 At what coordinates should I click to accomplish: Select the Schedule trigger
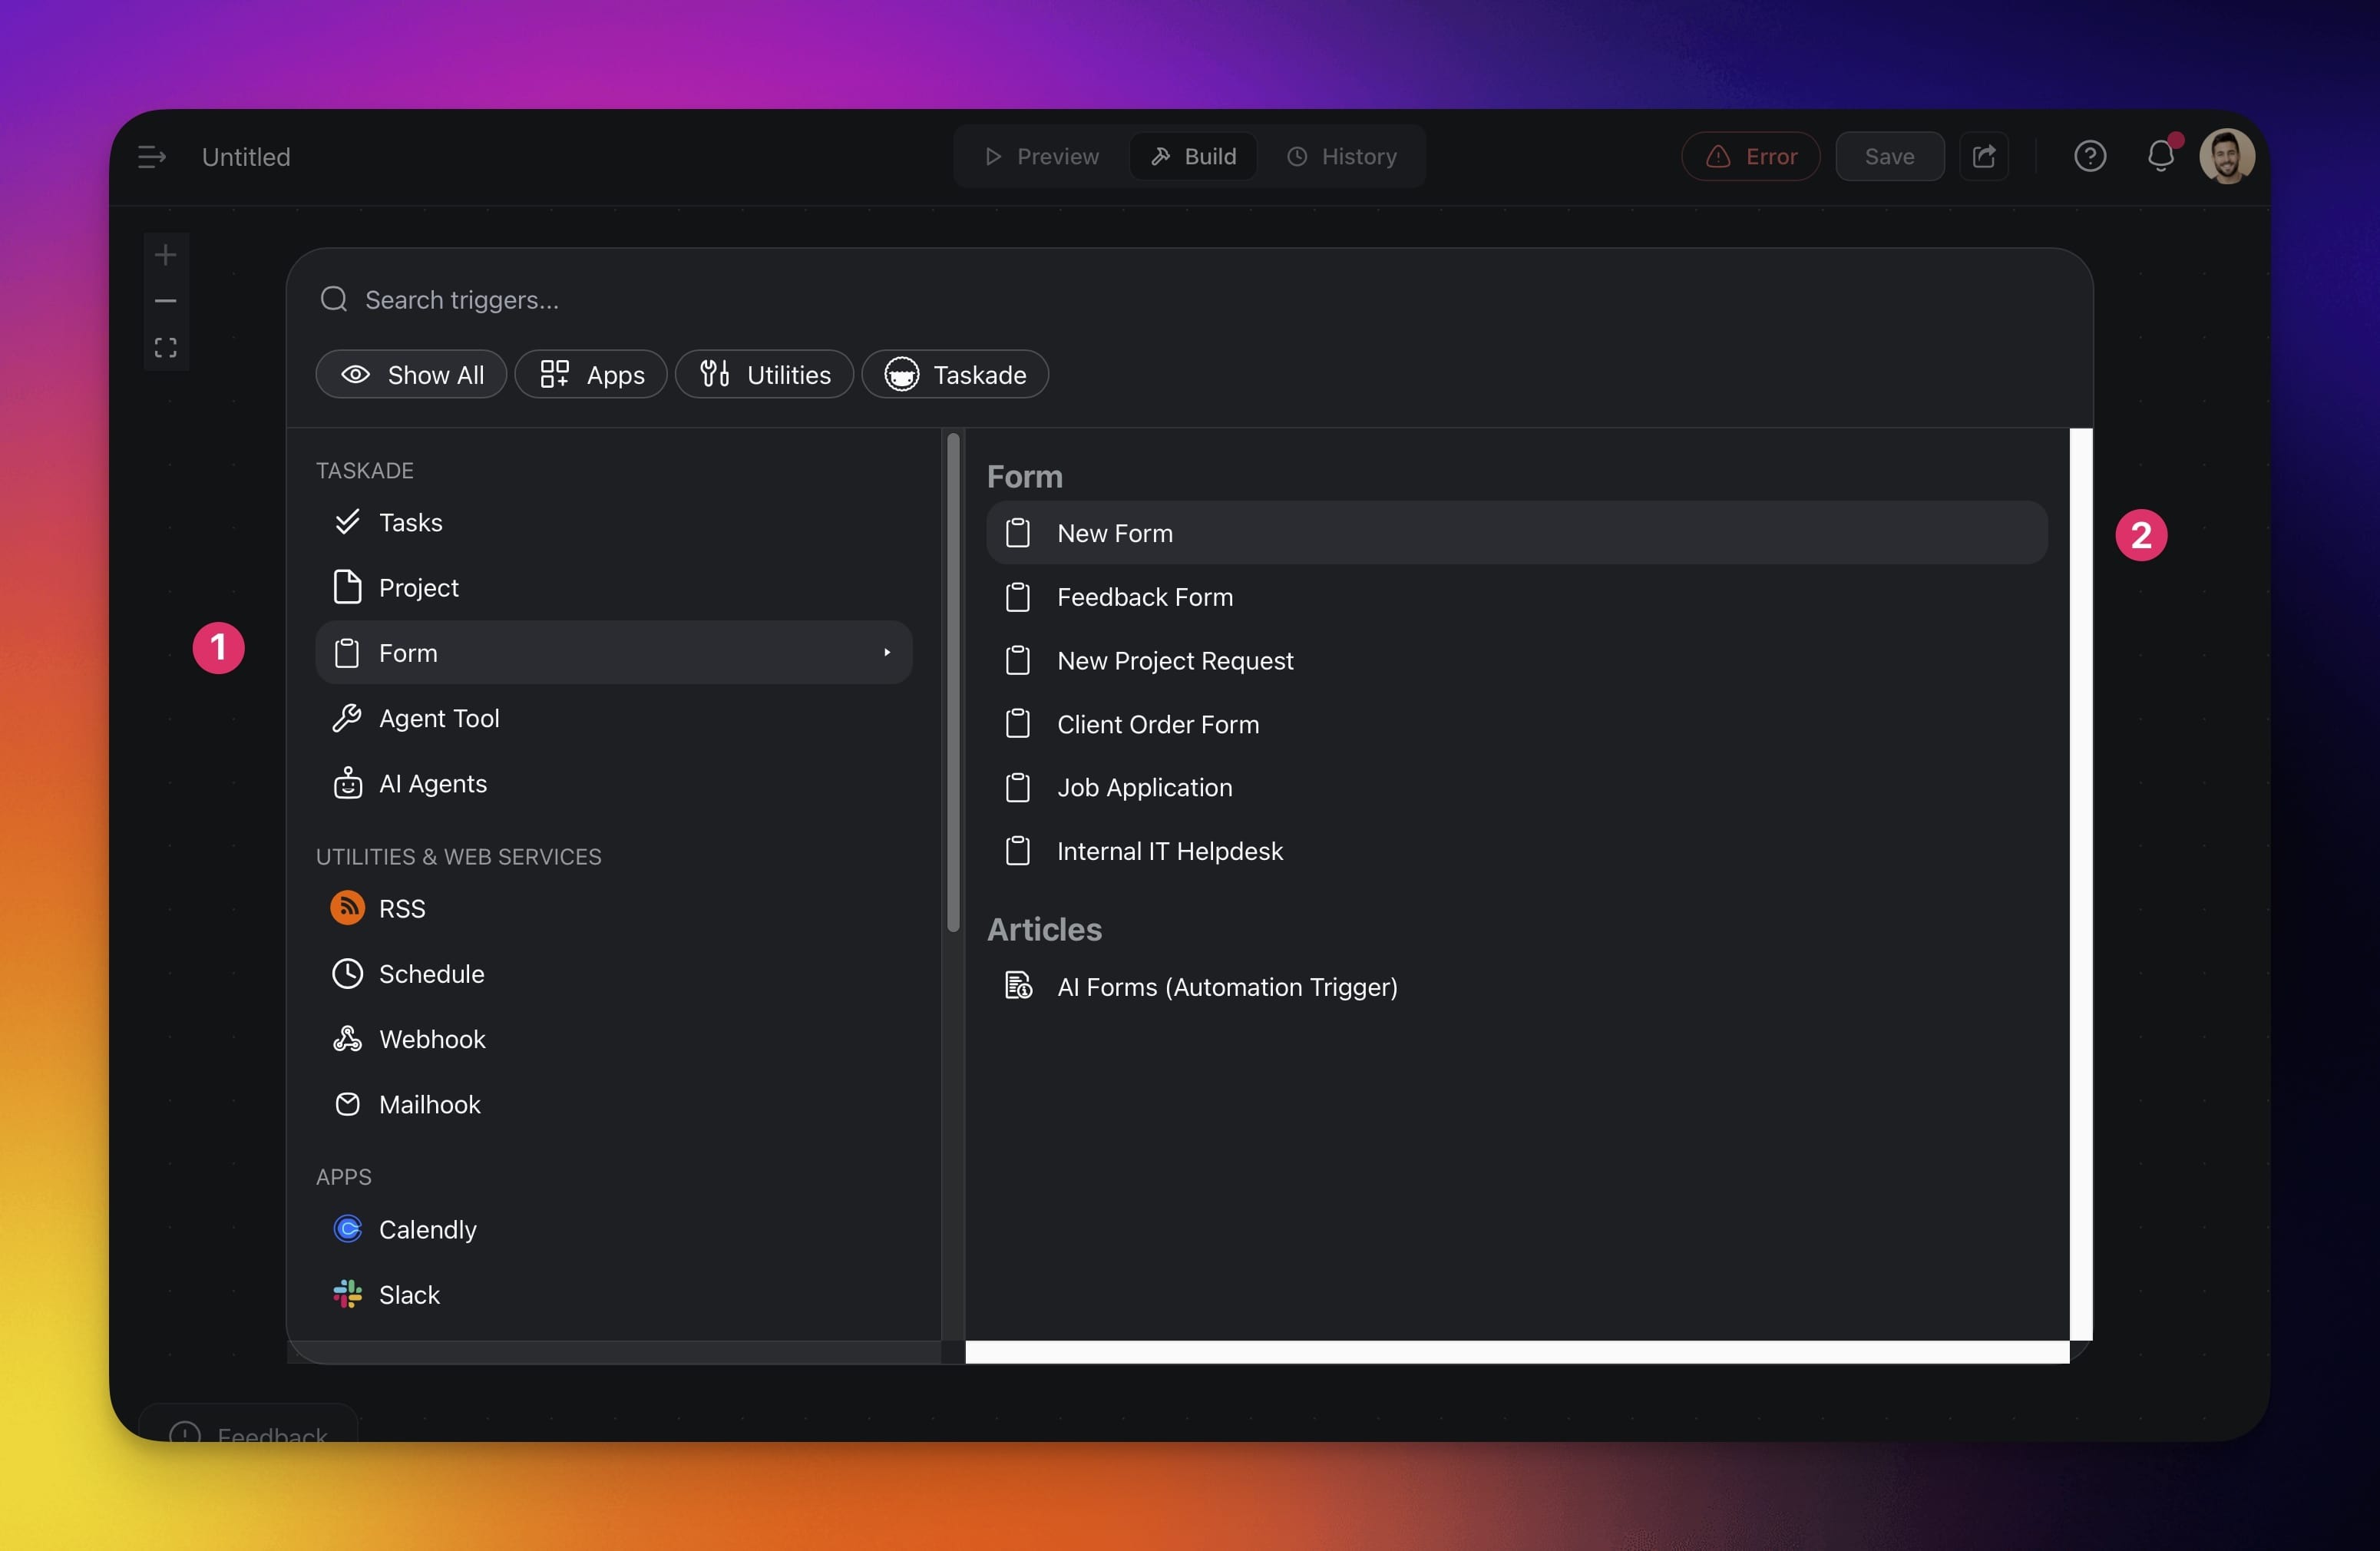(431, 974)
